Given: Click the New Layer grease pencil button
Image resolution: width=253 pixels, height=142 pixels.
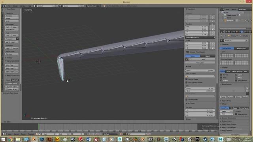Looking at the screenshot, I should point(200,63).
